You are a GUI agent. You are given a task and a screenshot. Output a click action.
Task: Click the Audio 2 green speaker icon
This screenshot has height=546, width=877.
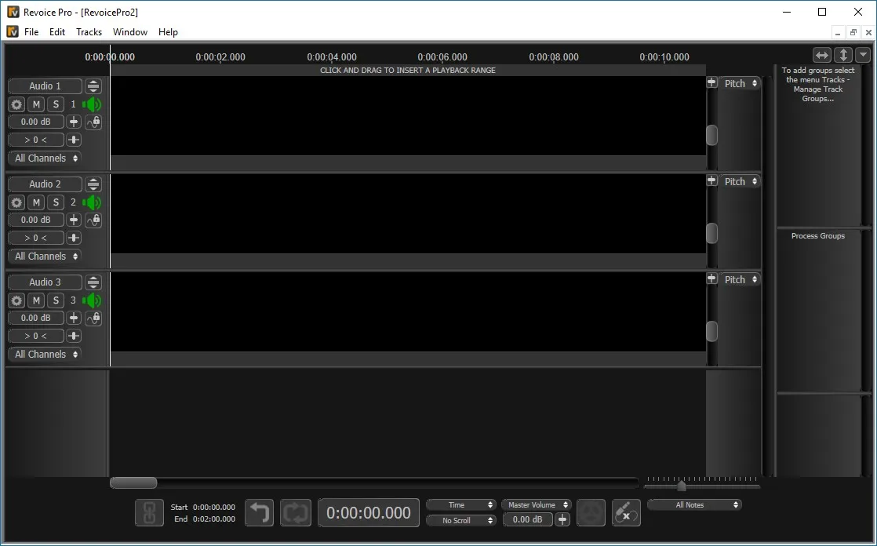click(92, 202)
